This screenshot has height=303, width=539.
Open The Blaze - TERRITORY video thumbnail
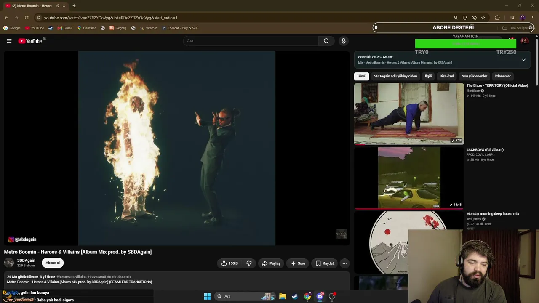tap(409, 114)
